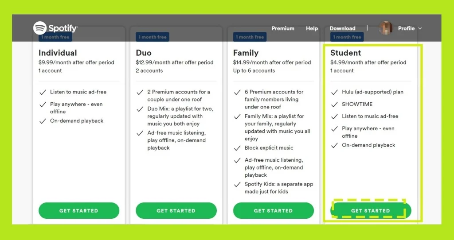The image size is (454, 240).
Task: Select Get Started for the Family plan
Action: (x=273, y=210)
